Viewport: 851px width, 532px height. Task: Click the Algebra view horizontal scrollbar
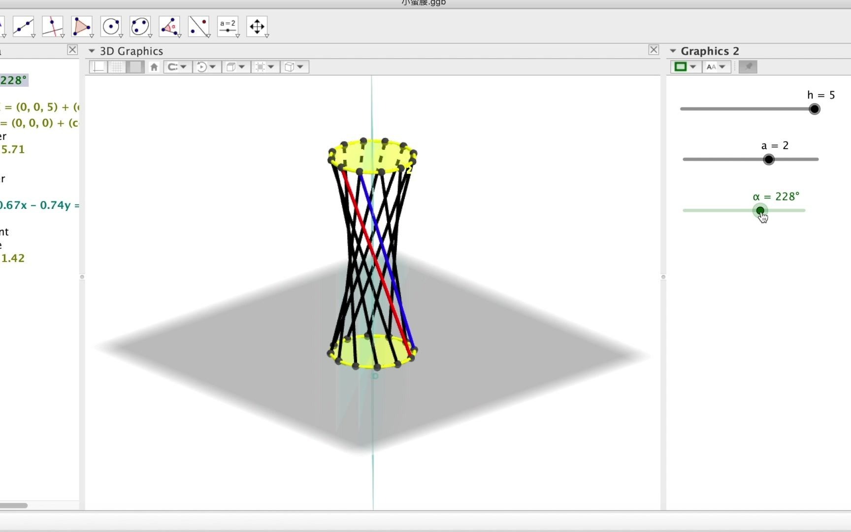click(x=14, y=505)
